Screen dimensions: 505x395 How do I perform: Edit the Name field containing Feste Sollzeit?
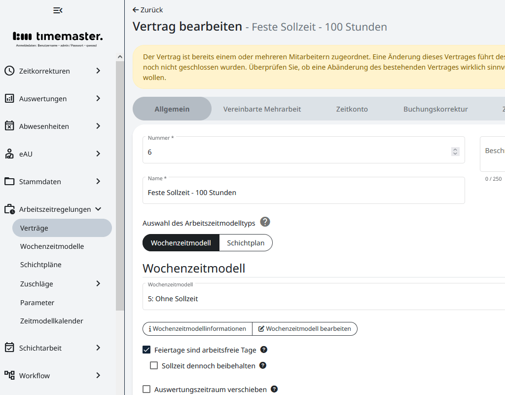(x=303, y=193)
